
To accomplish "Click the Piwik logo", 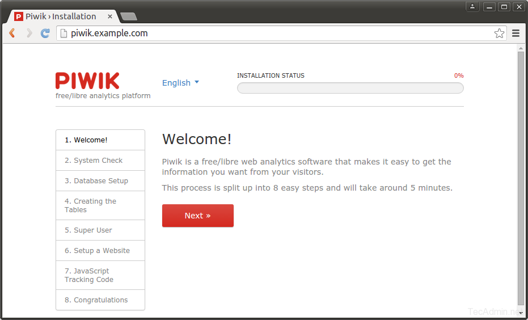I will 87,81.
